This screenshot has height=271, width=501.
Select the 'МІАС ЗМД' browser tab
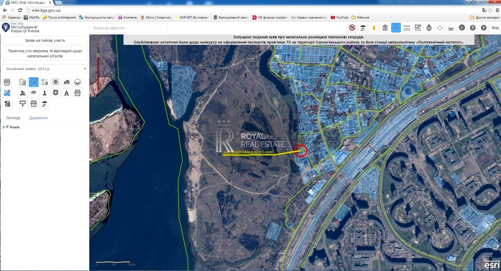[28, 3]
